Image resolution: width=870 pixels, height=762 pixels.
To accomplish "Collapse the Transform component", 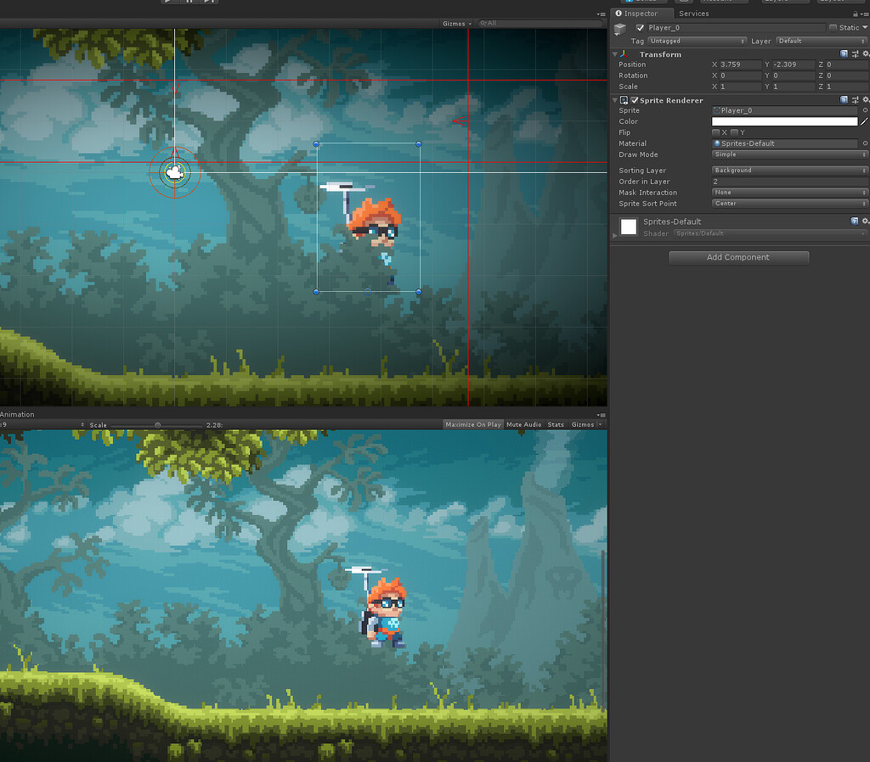I will point(615,53).
